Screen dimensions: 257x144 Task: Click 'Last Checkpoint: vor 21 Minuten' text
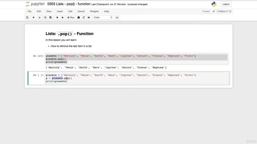[x=108, y=4]
